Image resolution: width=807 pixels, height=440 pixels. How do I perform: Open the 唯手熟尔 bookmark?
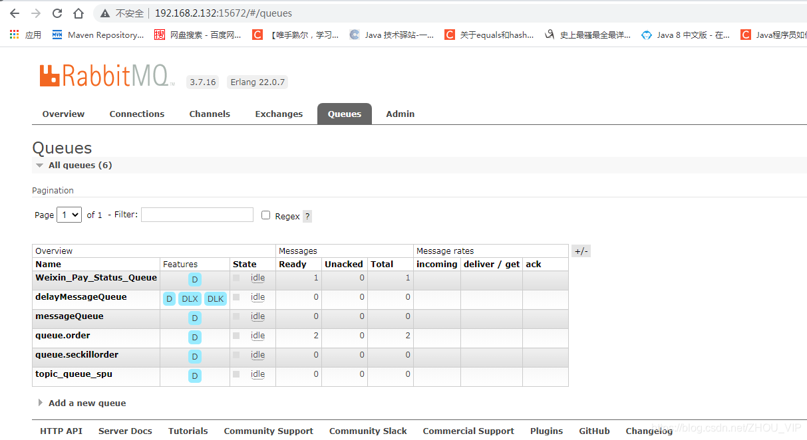295,35
